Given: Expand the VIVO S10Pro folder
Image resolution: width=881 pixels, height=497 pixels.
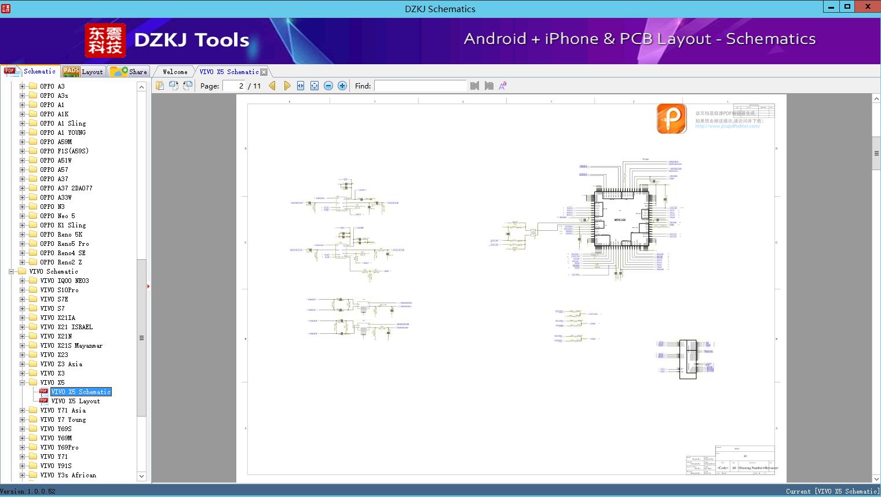Looking at the screenshot, I should [x=22, y=290].
